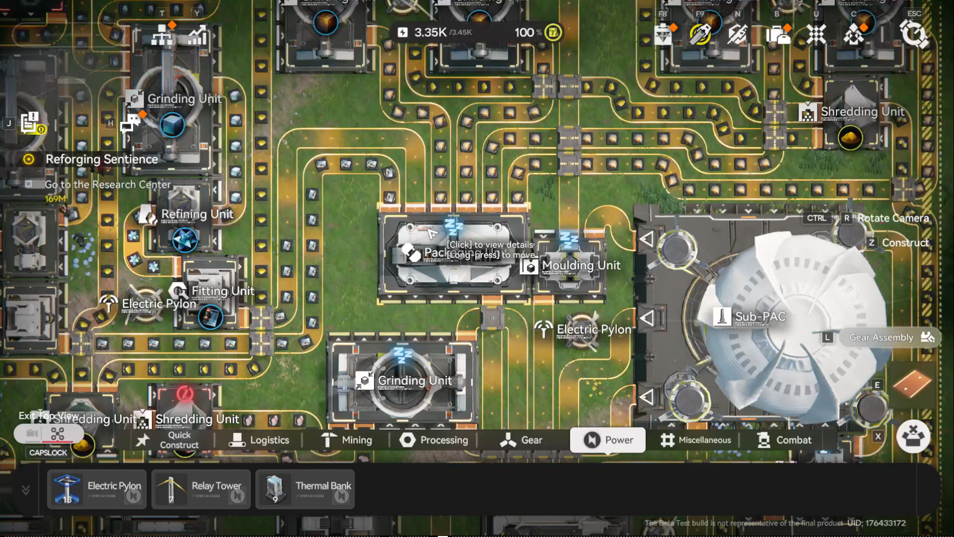This screenshot has height=537, width=954.
Task: Click the top-bar icon with hotkey C
Action: pos(854,34)
